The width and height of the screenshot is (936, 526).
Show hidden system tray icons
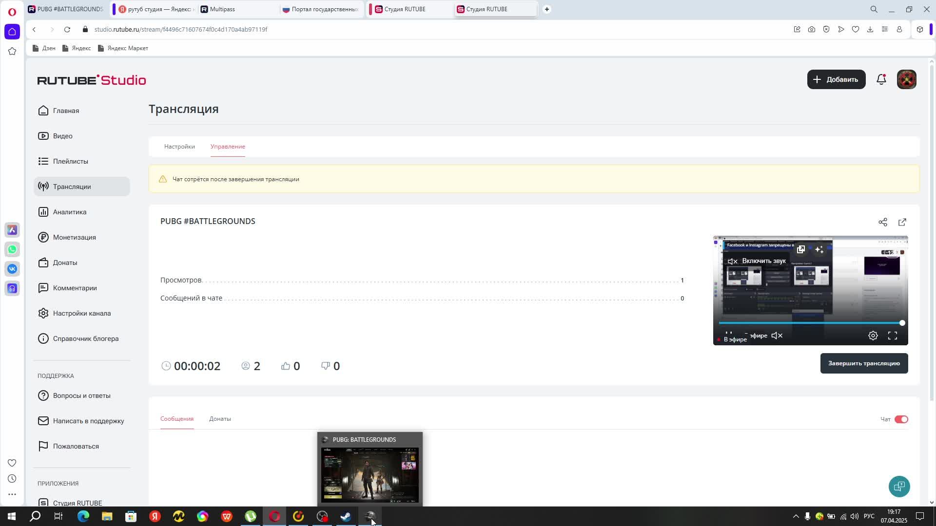(796, 516)
